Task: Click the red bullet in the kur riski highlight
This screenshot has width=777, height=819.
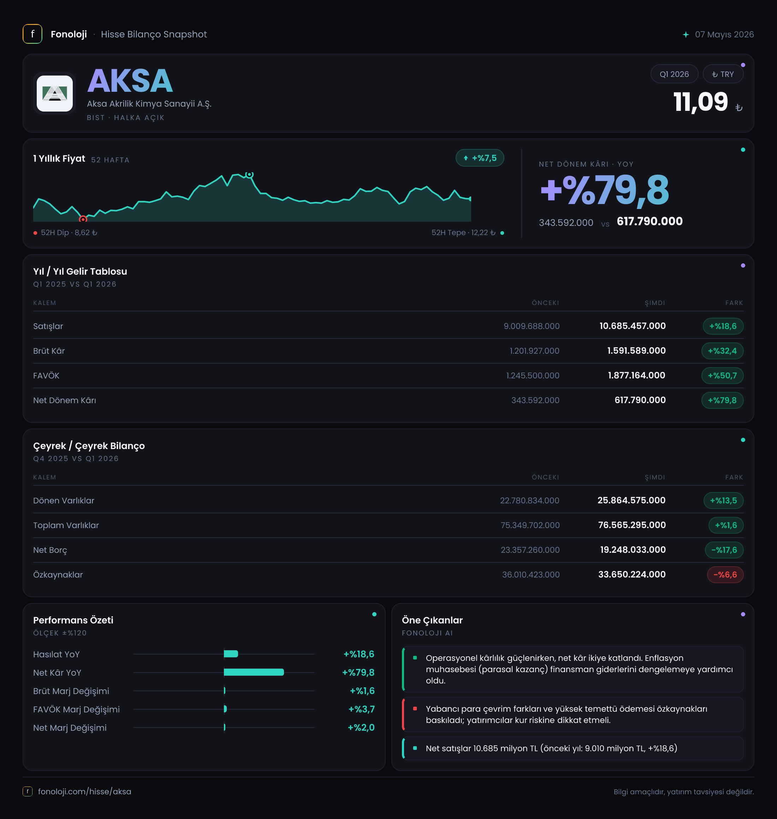Action: pyautogui.click(x=415, y=709)
